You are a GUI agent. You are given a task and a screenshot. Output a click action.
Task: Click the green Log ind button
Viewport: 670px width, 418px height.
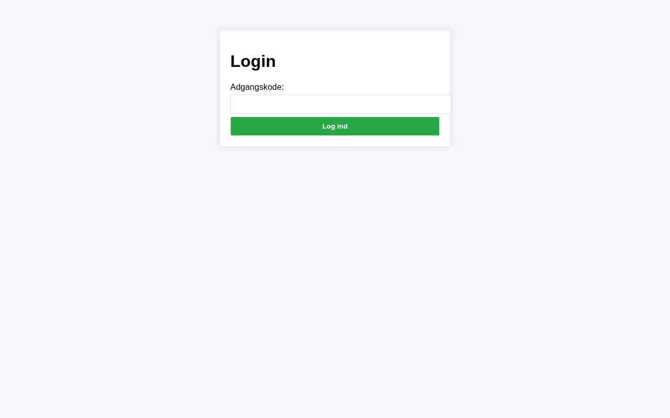click(335, 126)
